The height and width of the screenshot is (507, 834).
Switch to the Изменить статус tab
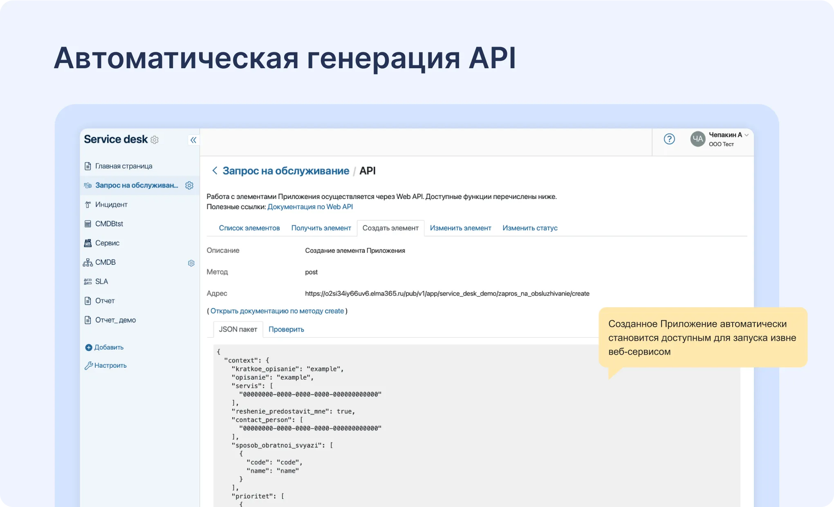[530, 228]
